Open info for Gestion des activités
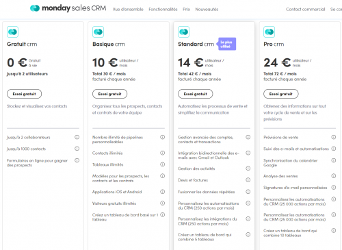The height and width of the screenshot is (250, 342). 248,168
